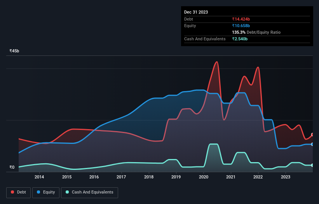Click the 2021 x-axis label

pyautogui.click(x=231, y=177)
